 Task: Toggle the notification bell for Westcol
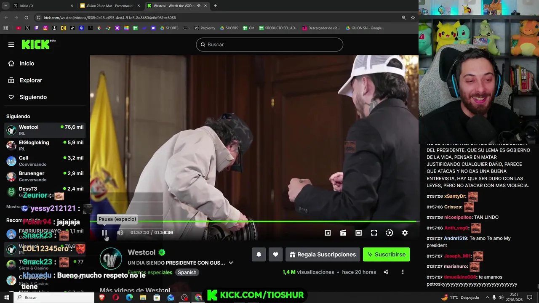tap(259, 255)
